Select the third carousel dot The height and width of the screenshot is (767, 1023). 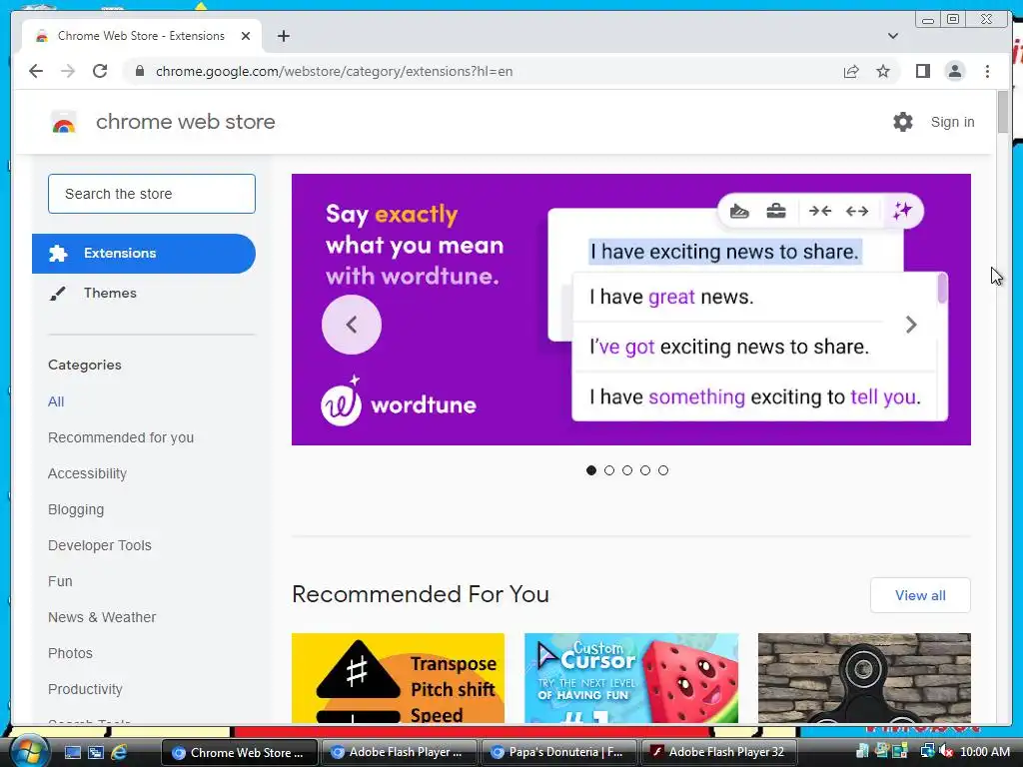pos(627,470)
